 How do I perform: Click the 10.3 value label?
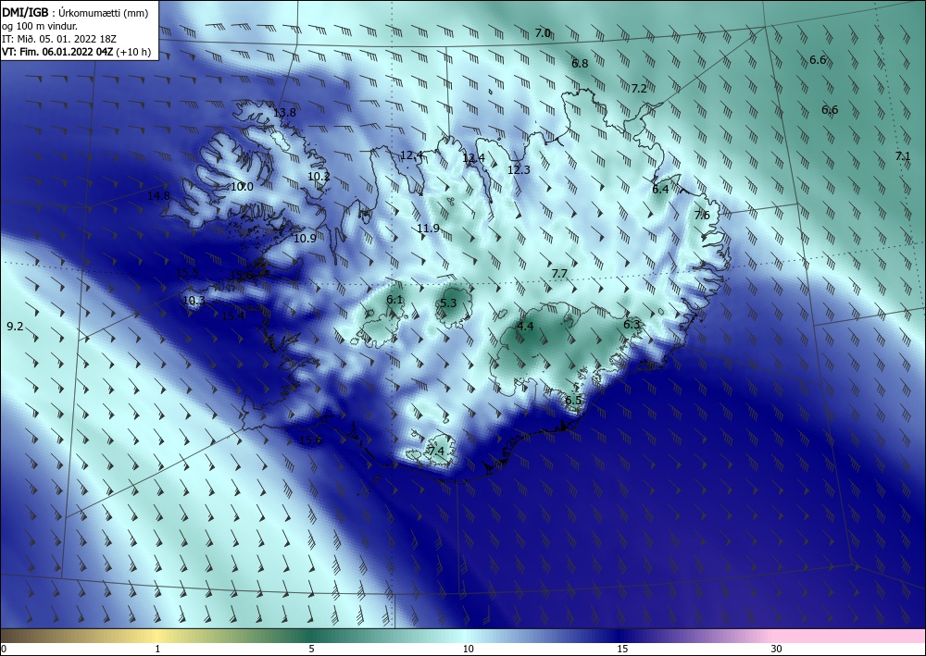click(x=194, y=301)
